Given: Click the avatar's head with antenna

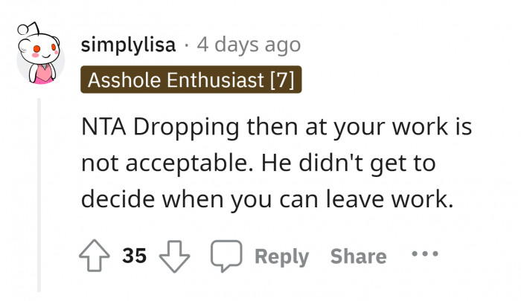Looking at the screenshot, I should (39, 42).
